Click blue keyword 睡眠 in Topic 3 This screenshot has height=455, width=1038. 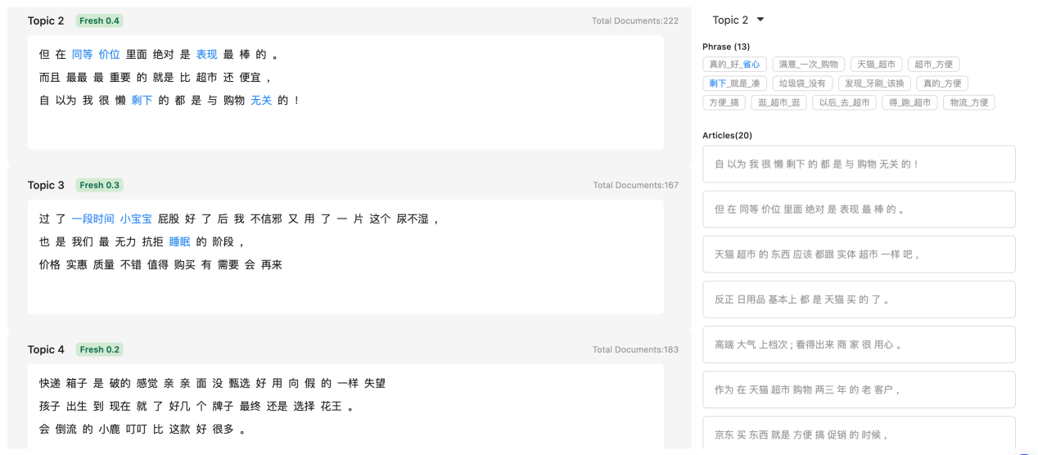tap(179, 242)
